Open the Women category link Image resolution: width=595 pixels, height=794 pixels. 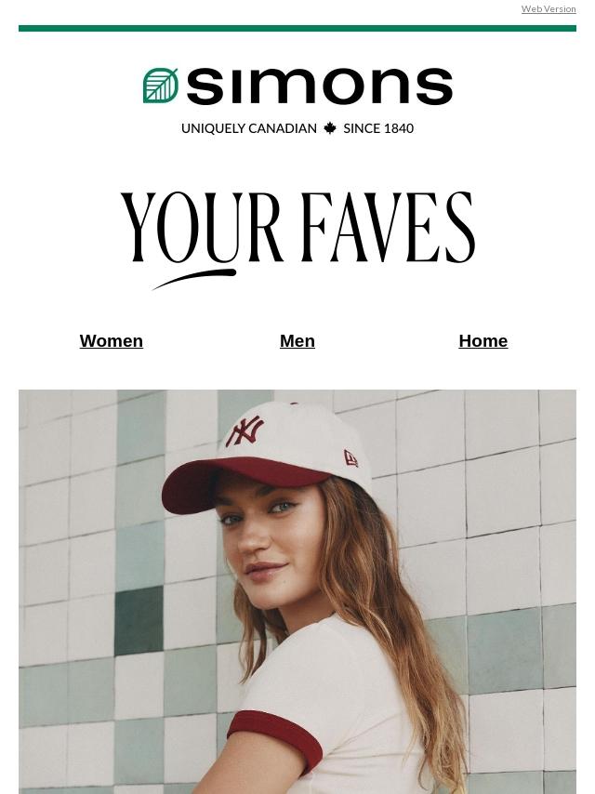pos(112,341)
